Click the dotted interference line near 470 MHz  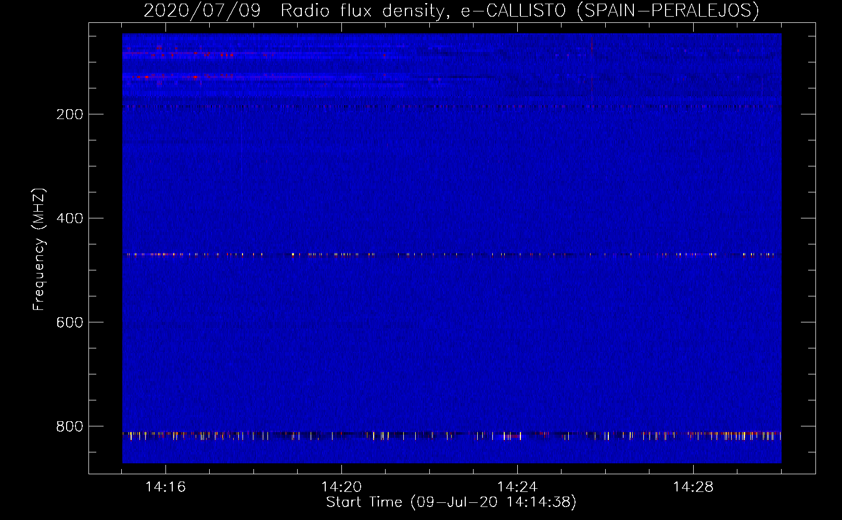[451, 255]
